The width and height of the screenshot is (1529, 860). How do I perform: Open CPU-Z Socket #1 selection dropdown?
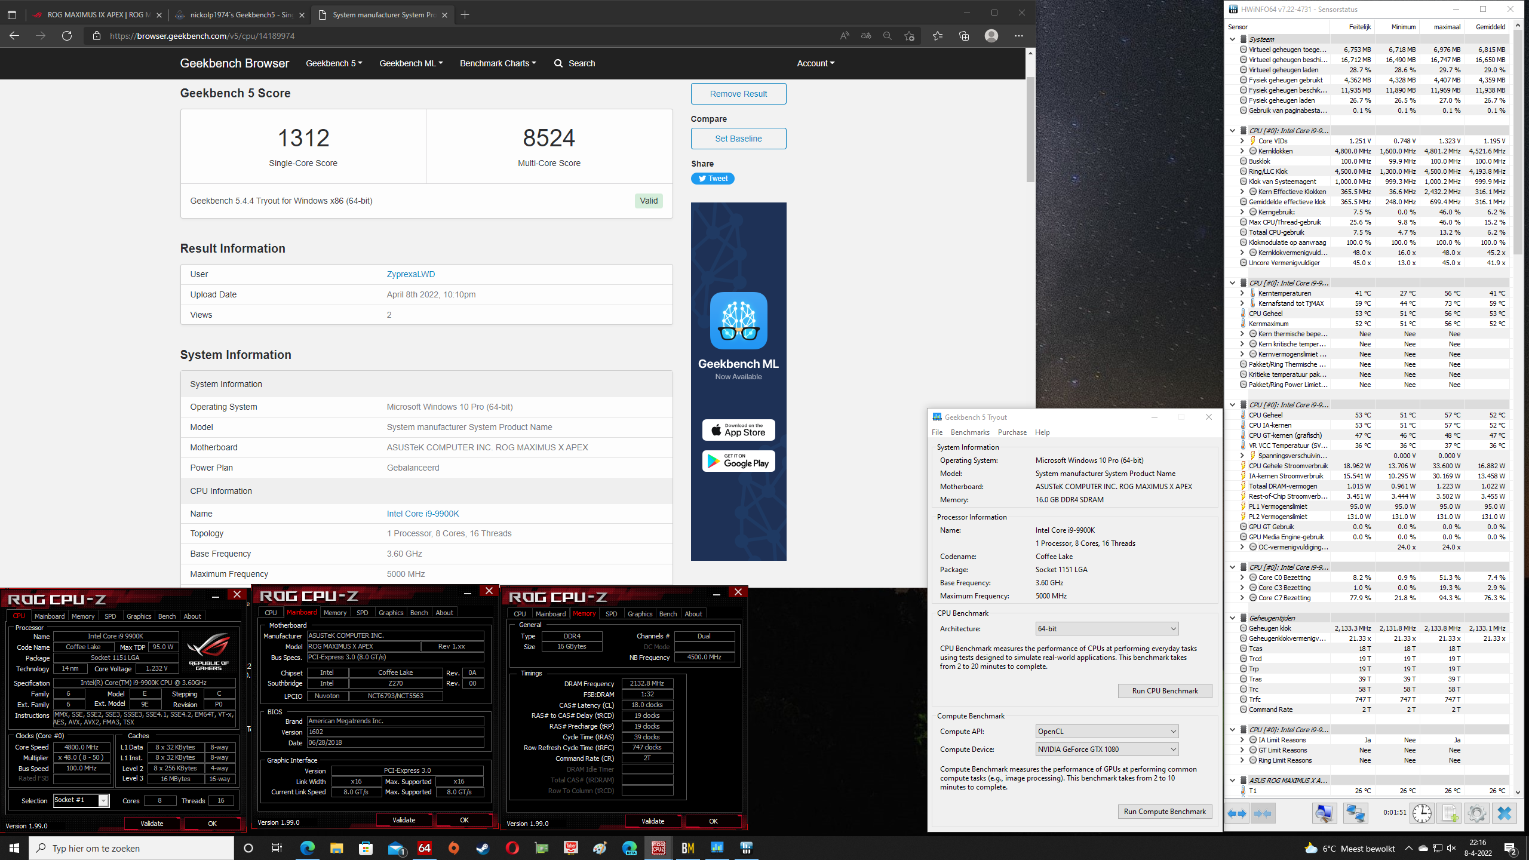click(81, 801)
